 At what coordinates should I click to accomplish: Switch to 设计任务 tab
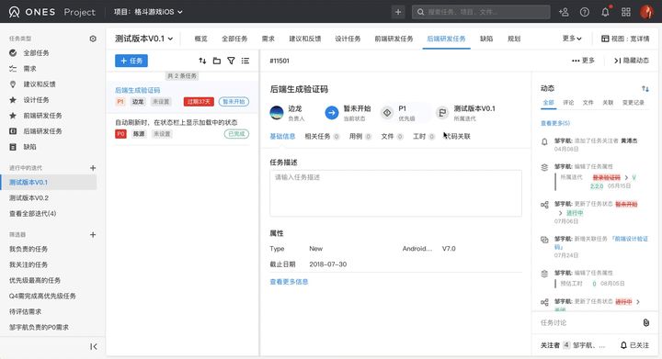348,39
